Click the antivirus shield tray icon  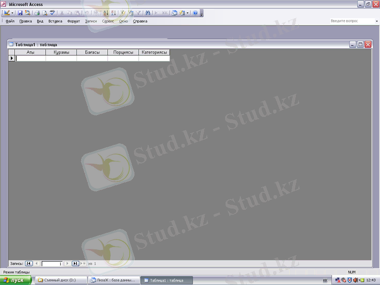pyautogui.click(x=350, y=280)
